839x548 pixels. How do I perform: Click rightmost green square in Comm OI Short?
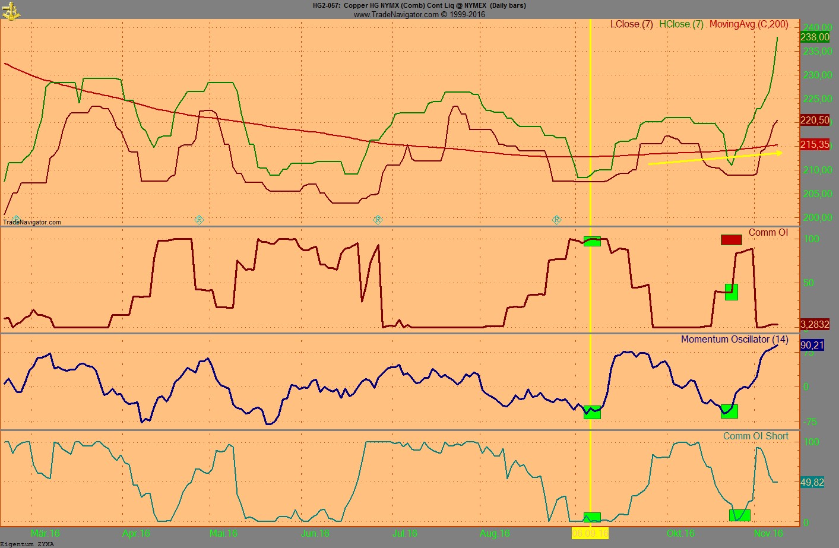click(x=739, y=515)
